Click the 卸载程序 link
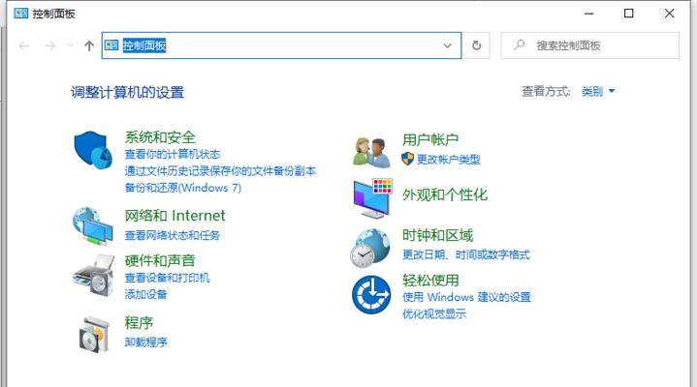Viewport: 697px width, 387px height. (x=146, y=342)
